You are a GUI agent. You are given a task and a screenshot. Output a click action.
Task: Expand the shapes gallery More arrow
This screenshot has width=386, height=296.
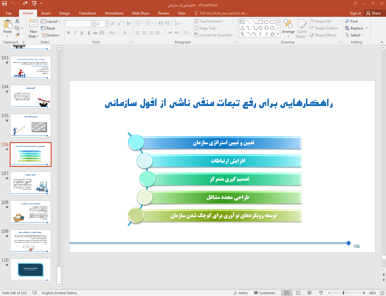click(278, 34)
